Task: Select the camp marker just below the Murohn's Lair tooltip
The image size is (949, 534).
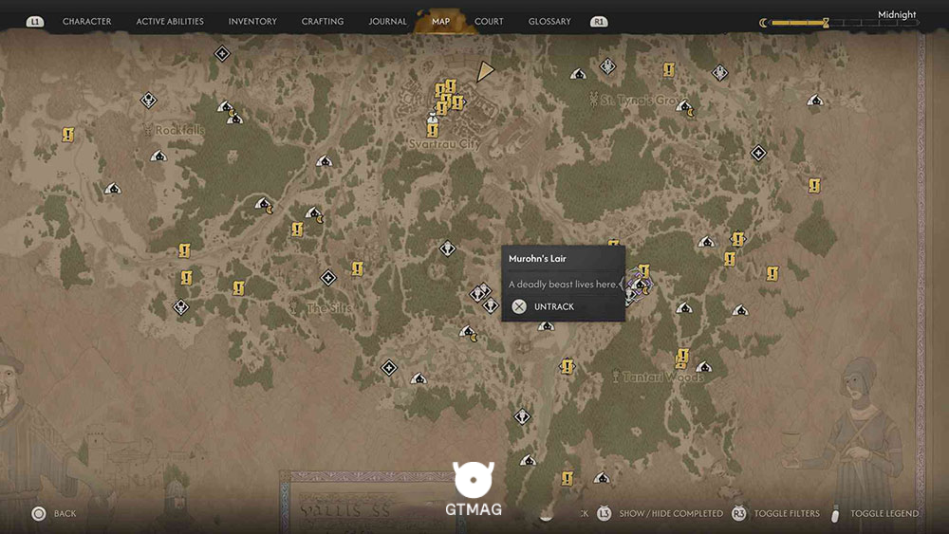Action: (546, 326)
